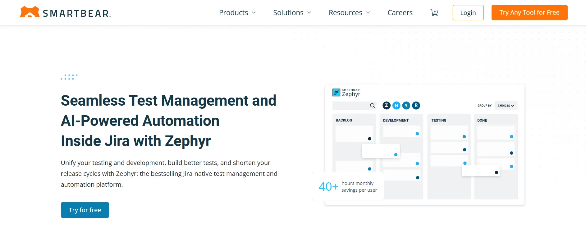Click the search magnifier icon in Zephyr board
Screen dimensions: 586x242
click(372, 106)
